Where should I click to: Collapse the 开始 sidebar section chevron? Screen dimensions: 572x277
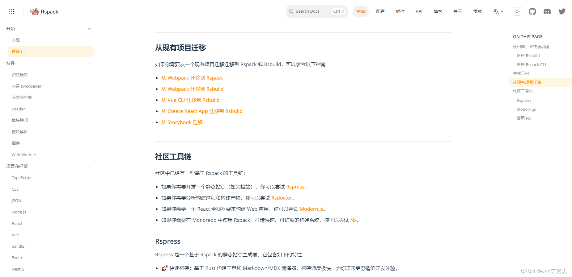pyautogui.click(x=89, y=29)
